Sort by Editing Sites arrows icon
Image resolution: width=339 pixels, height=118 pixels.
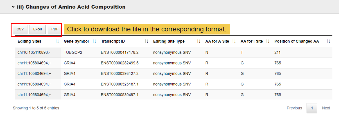tap(57, 41)
